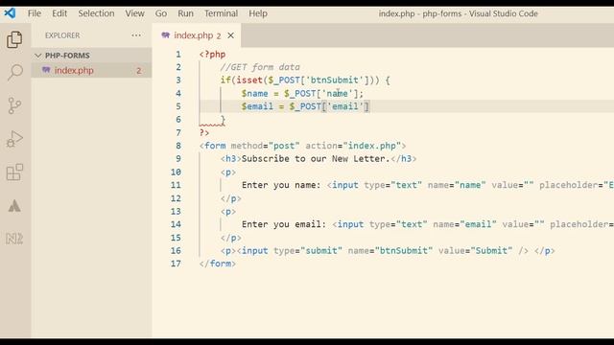
Task: Open the Selection menu
Action: [x=96, y=13]
